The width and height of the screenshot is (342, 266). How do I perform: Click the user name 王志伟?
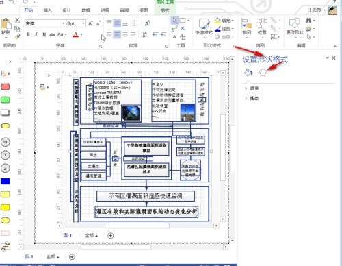coord(315,10)
